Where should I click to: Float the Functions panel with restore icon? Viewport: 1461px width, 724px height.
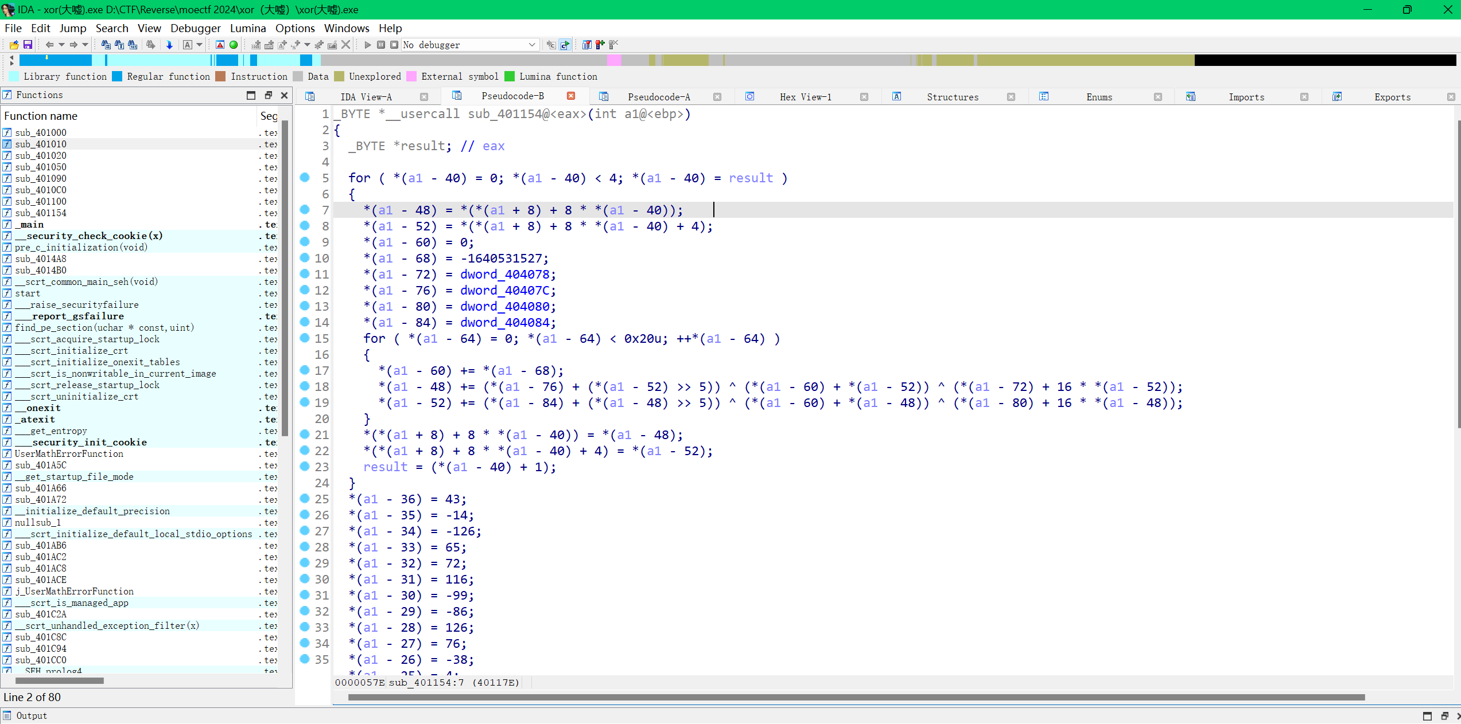point(268,95)
